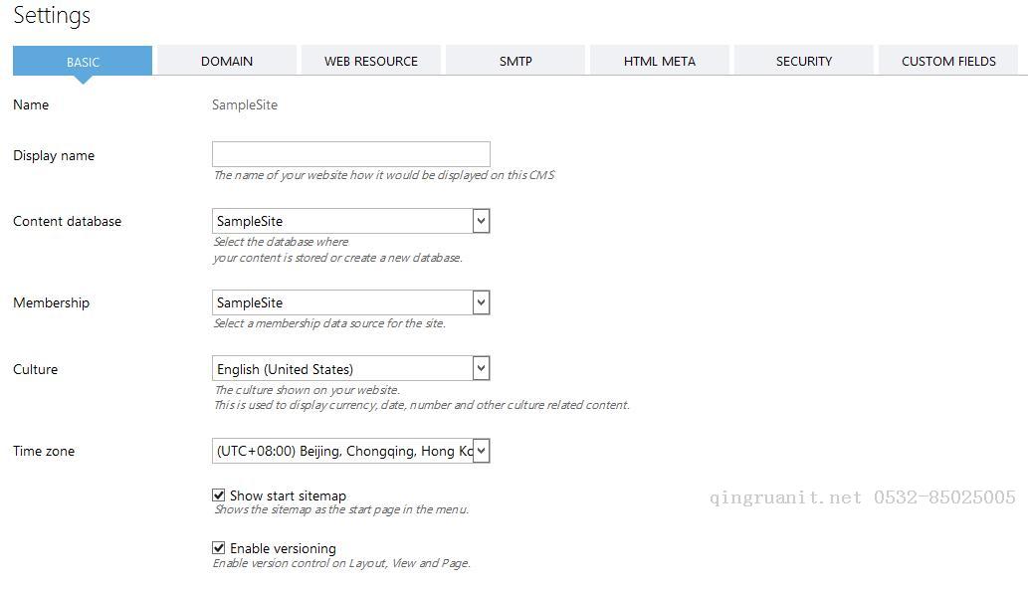Click the Time zone label
The image size is (1028, 593).
pos(44,451)
